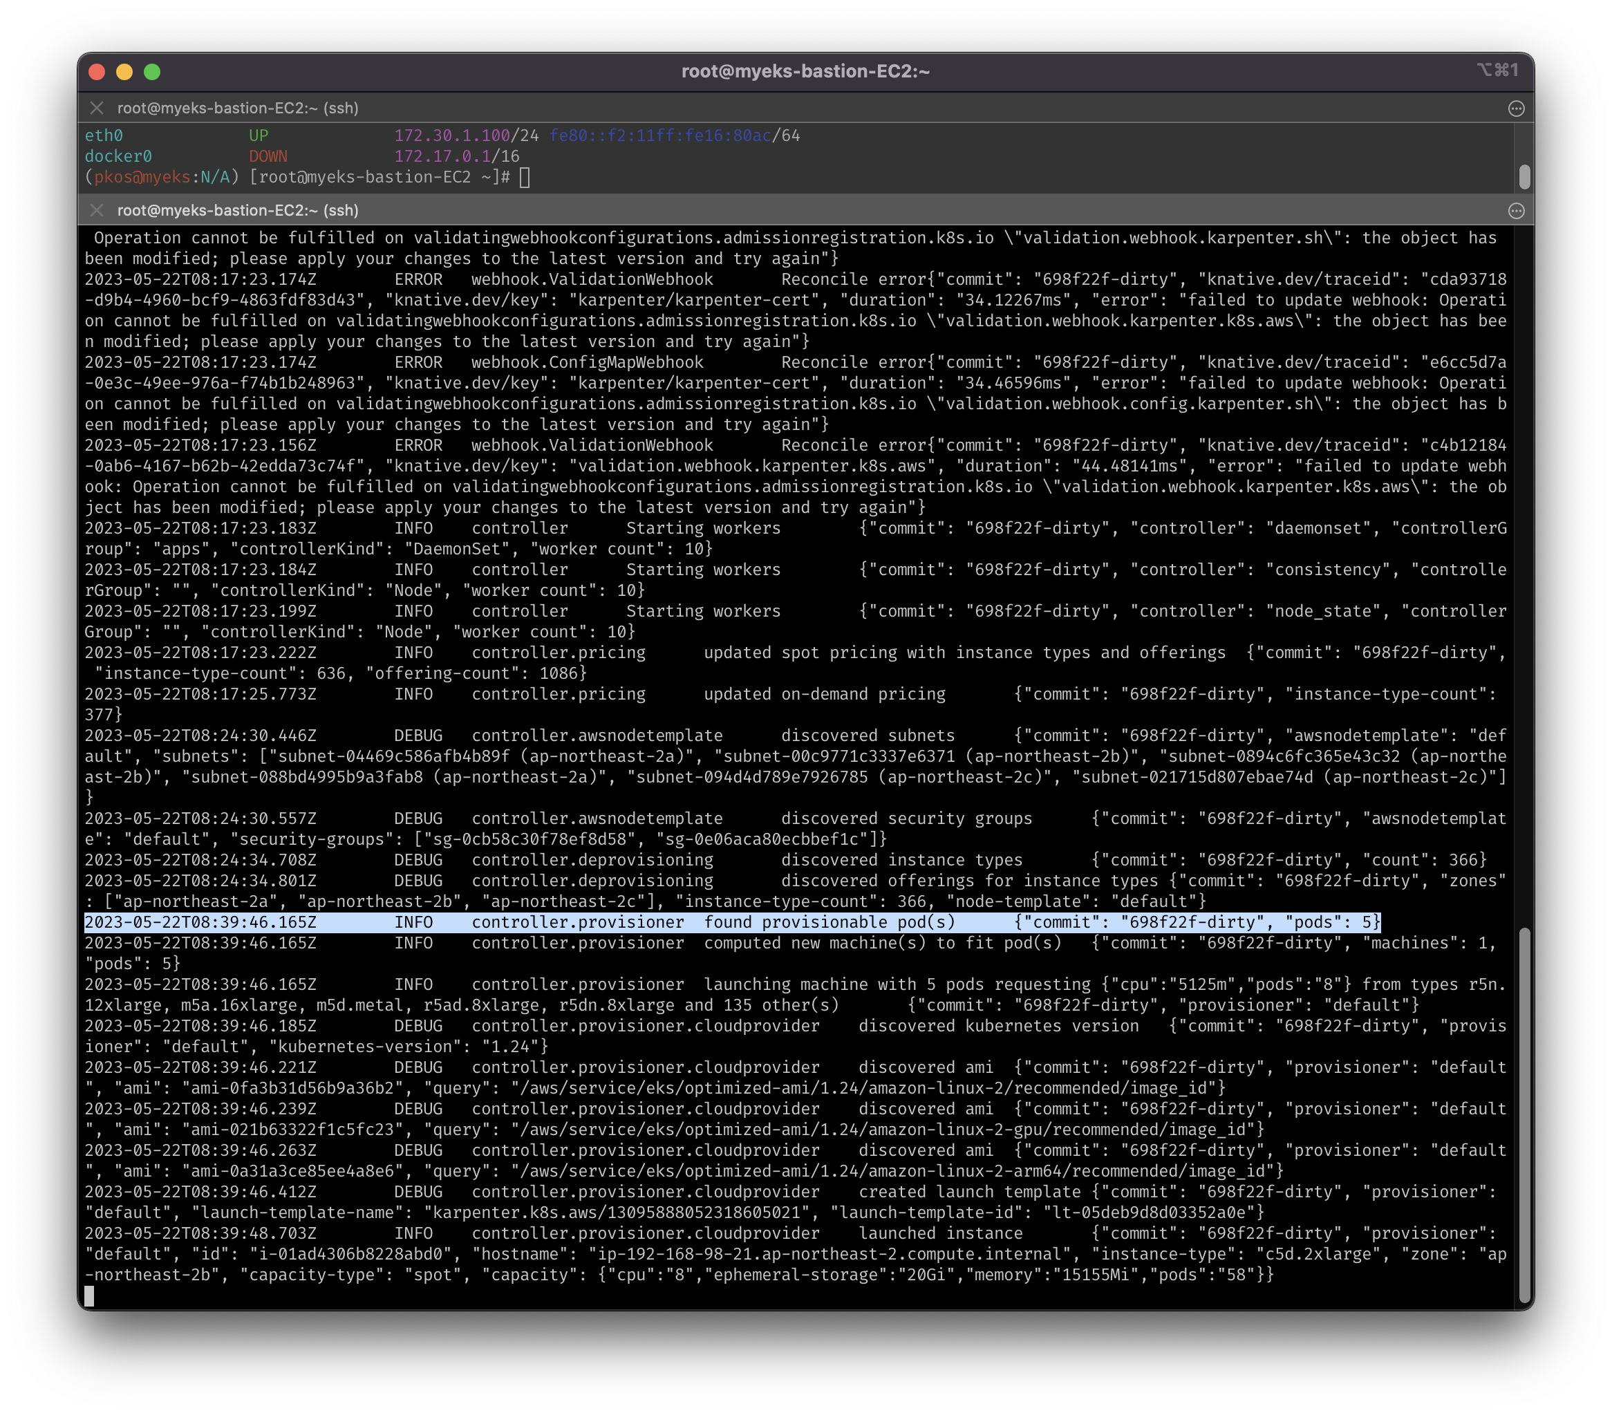Click the IP address 172.30.1.100
This screenshot has width=1612, height=1413.
point(453,135)
